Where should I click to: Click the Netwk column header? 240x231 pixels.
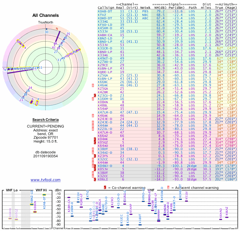(x=145, y=8)
